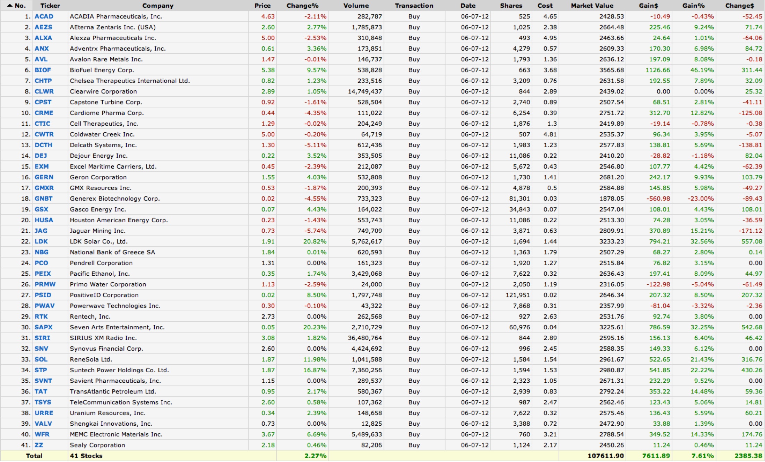Image resolution: width=765 pixels, height=462 pixels.
Task: Sort table by Ticker column header
Action: point(50,6)
